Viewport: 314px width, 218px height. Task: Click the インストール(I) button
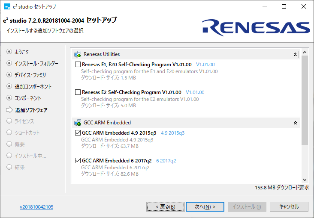(x=247, y=206)
